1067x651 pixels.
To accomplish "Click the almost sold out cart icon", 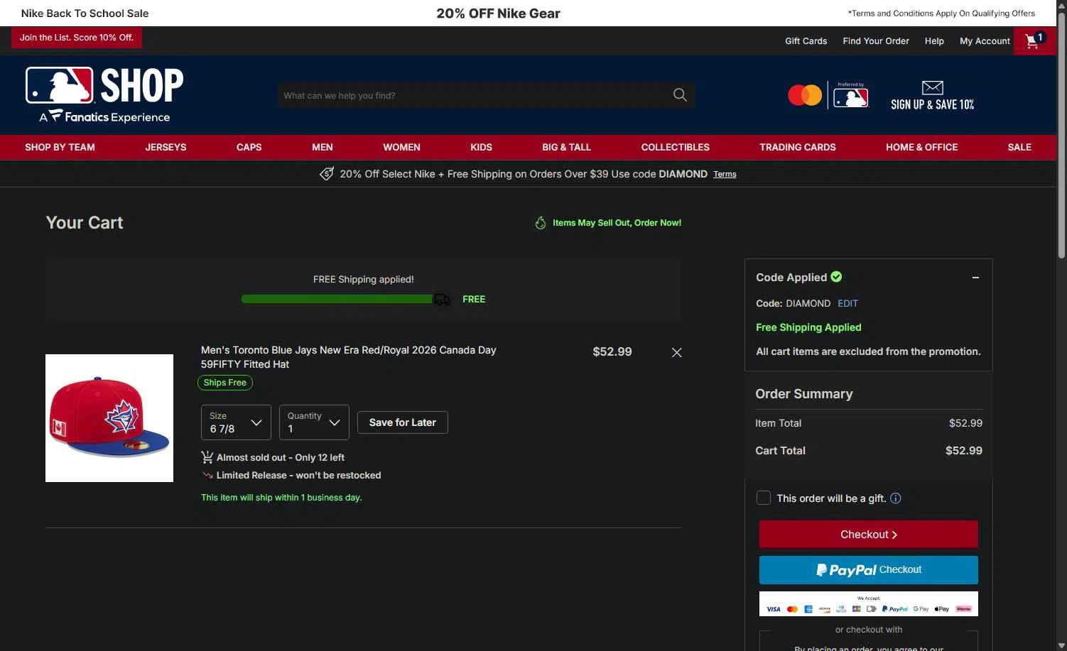I will tap(207, 457).
